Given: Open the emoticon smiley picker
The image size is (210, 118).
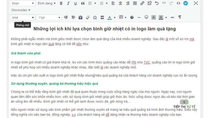Looking at the screenshot, I should tap(146, 17).
